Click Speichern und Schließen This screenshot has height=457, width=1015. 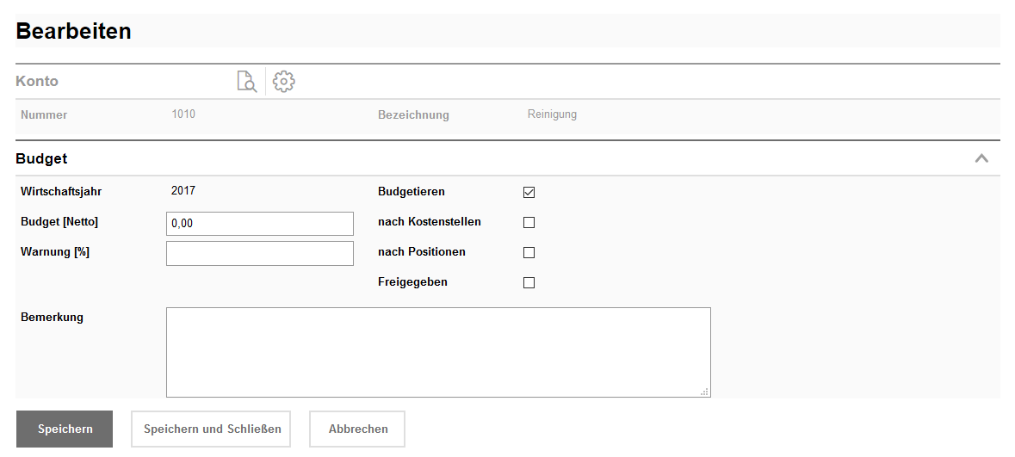point(212,429)
